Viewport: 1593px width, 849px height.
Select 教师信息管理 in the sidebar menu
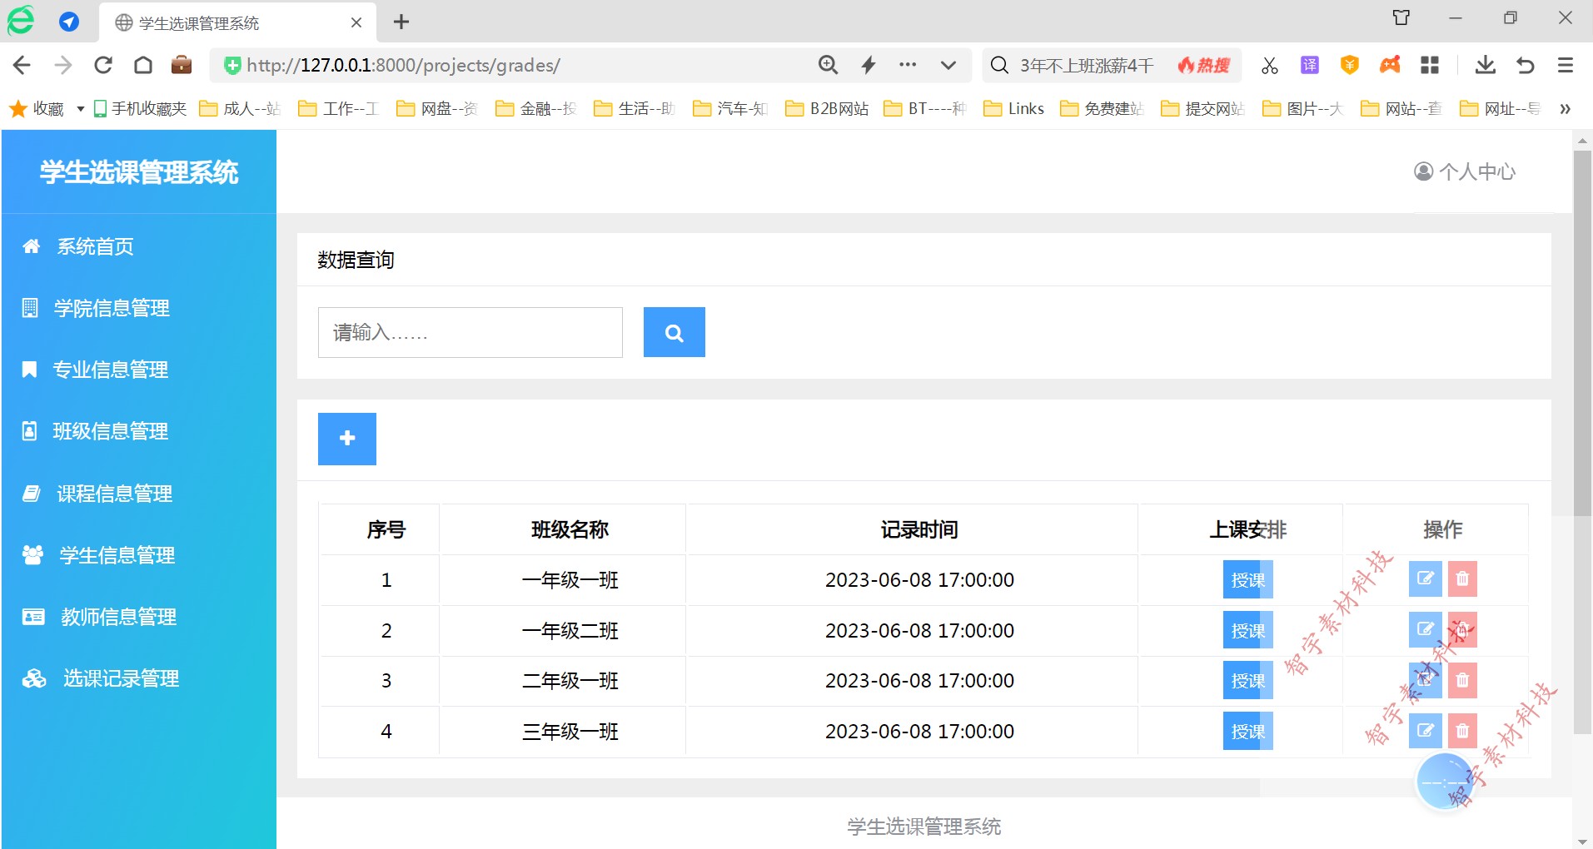point(118,617)
